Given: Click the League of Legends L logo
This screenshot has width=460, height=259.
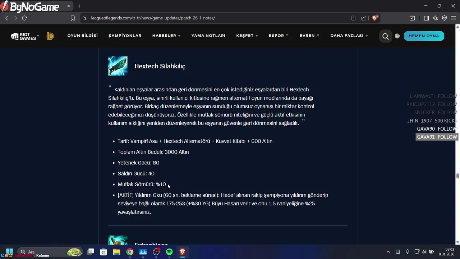Looking at the screenshot, I should (x=50, y=36).
